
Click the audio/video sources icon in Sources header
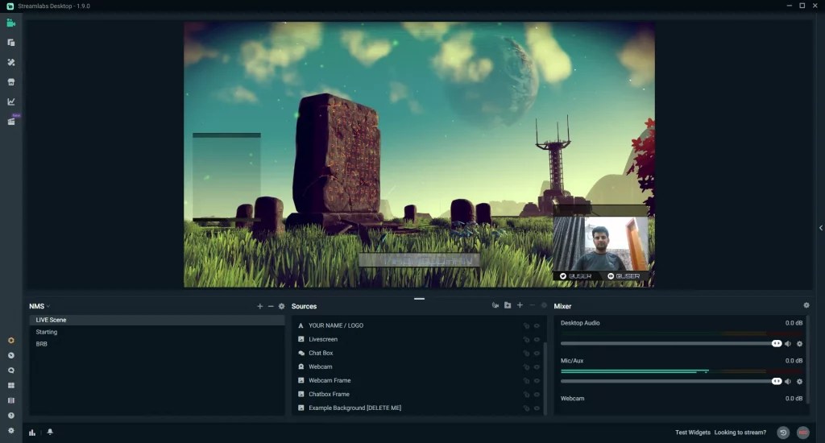495,305
